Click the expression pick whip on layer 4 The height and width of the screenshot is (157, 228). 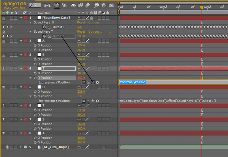coord(93,82)
